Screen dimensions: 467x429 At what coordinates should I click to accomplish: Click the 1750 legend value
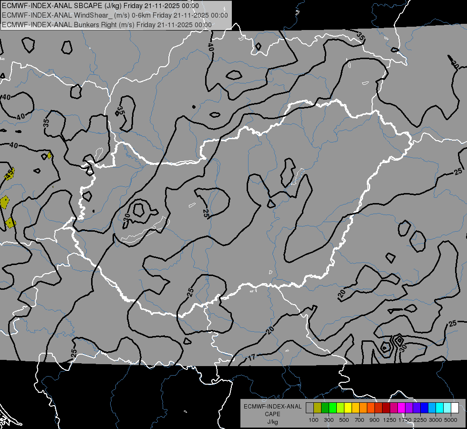click(405, 420)
